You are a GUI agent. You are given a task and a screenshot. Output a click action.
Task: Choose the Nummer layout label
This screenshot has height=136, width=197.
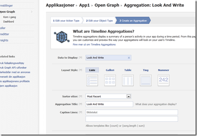[x=164, y=70]
